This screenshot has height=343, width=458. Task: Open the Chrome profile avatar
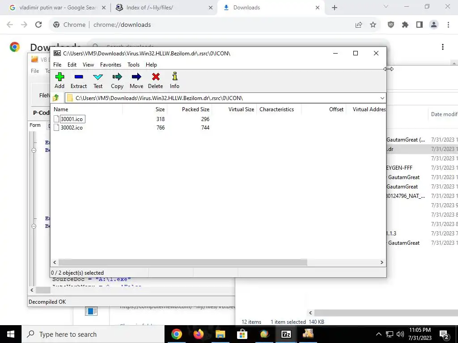434,25
